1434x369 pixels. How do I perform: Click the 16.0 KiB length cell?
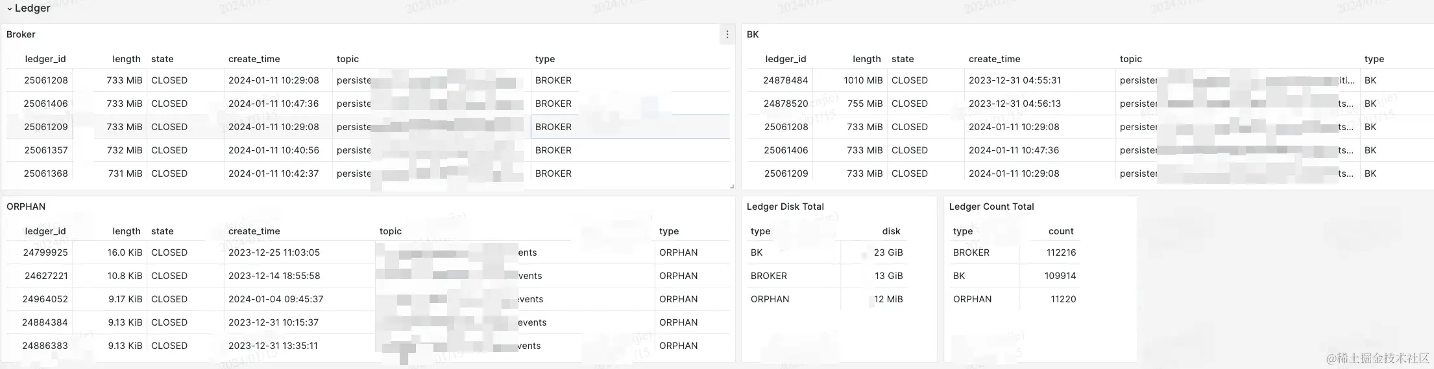click(x=125, y=252)
